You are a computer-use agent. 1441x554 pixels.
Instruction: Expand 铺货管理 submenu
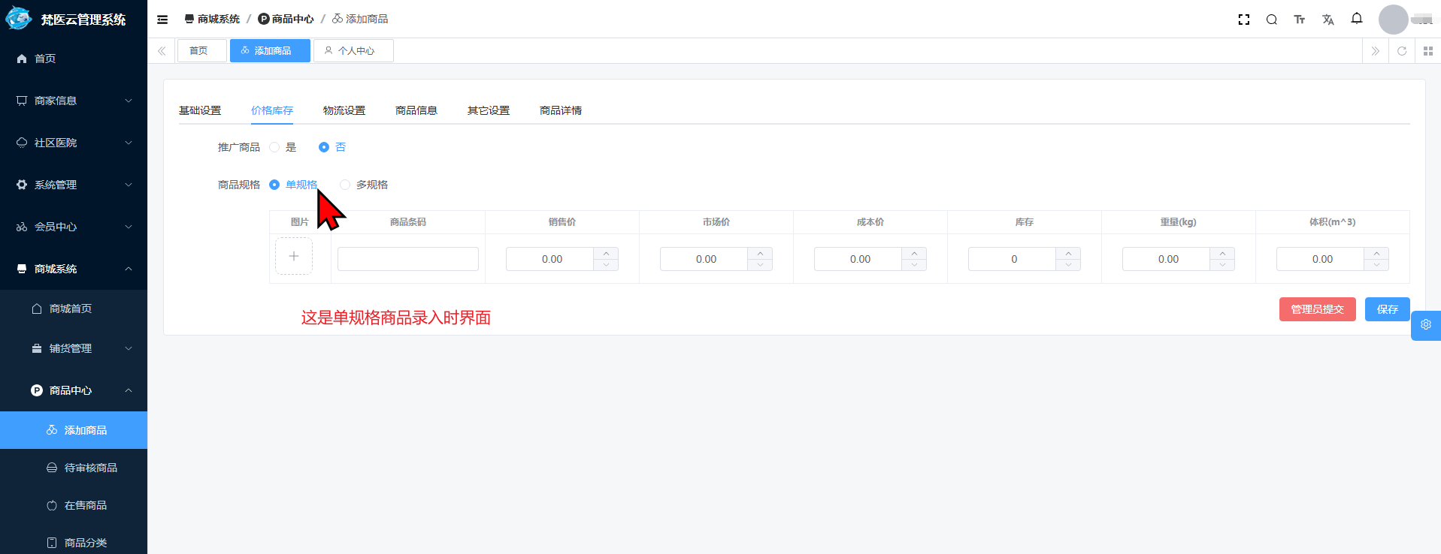point(74,348)
